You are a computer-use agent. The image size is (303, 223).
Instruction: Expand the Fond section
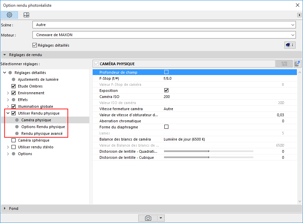5,208
